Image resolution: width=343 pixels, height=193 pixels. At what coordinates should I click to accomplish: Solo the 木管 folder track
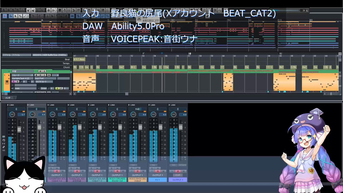44,71
